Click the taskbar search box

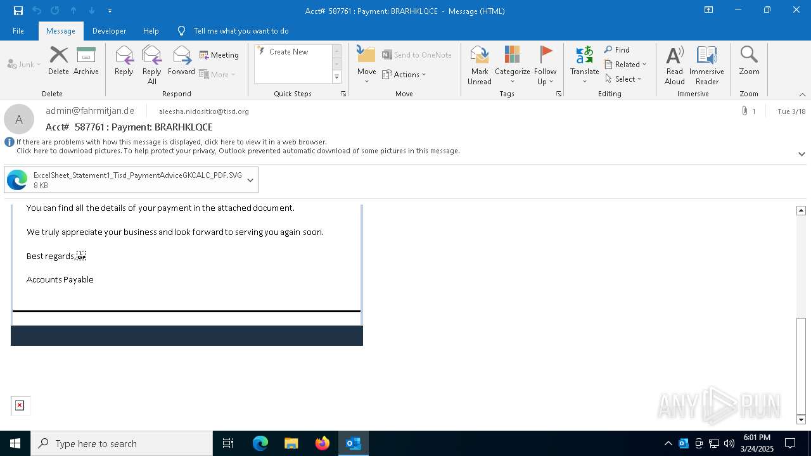tap(122, 443)
